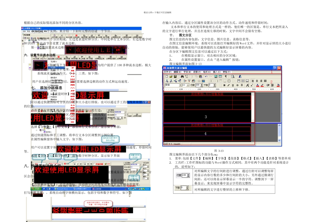The width and height of the screenshot is (315, 222).
Task: Click lower preview pane scrollbar down arrow
Action: click(x=279, y=140)
